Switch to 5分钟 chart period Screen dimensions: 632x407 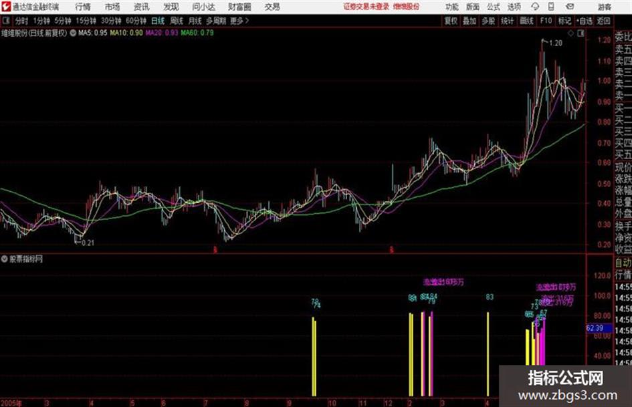coord(62,21)
